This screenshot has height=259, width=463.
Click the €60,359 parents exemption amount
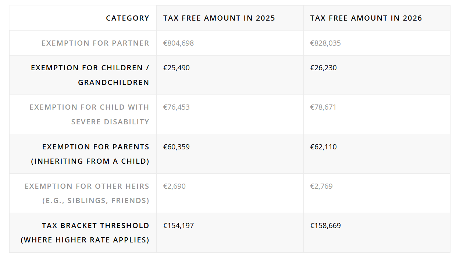click(177, 147)
